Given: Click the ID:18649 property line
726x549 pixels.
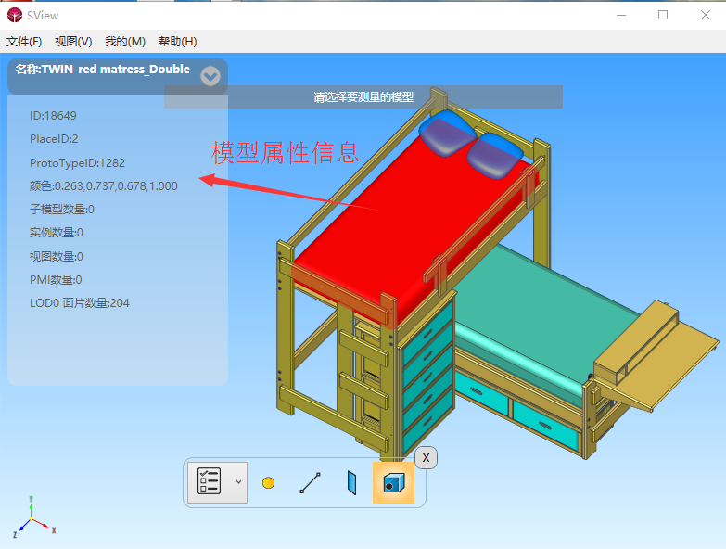Looking at the screenshot, I should click(53, 116).
